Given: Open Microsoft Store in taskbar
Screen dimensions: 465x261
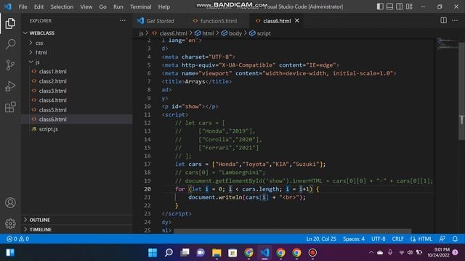Looking at the screenshot, I should (x=232, y=253).
